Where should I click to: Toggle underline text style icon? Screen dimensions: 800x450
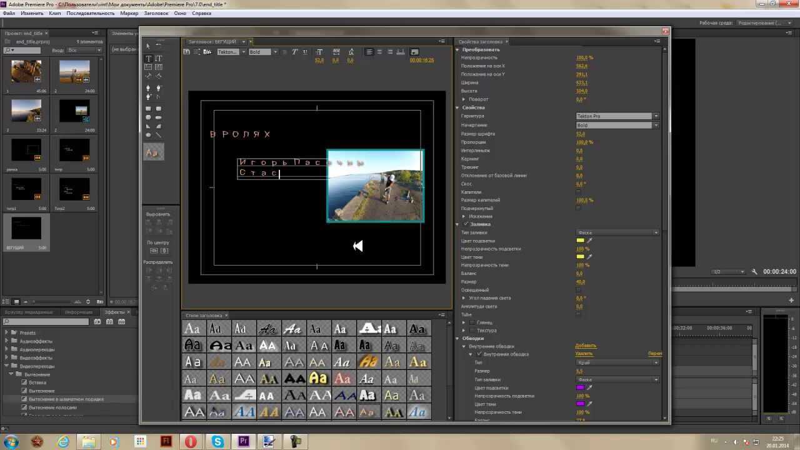305,52
